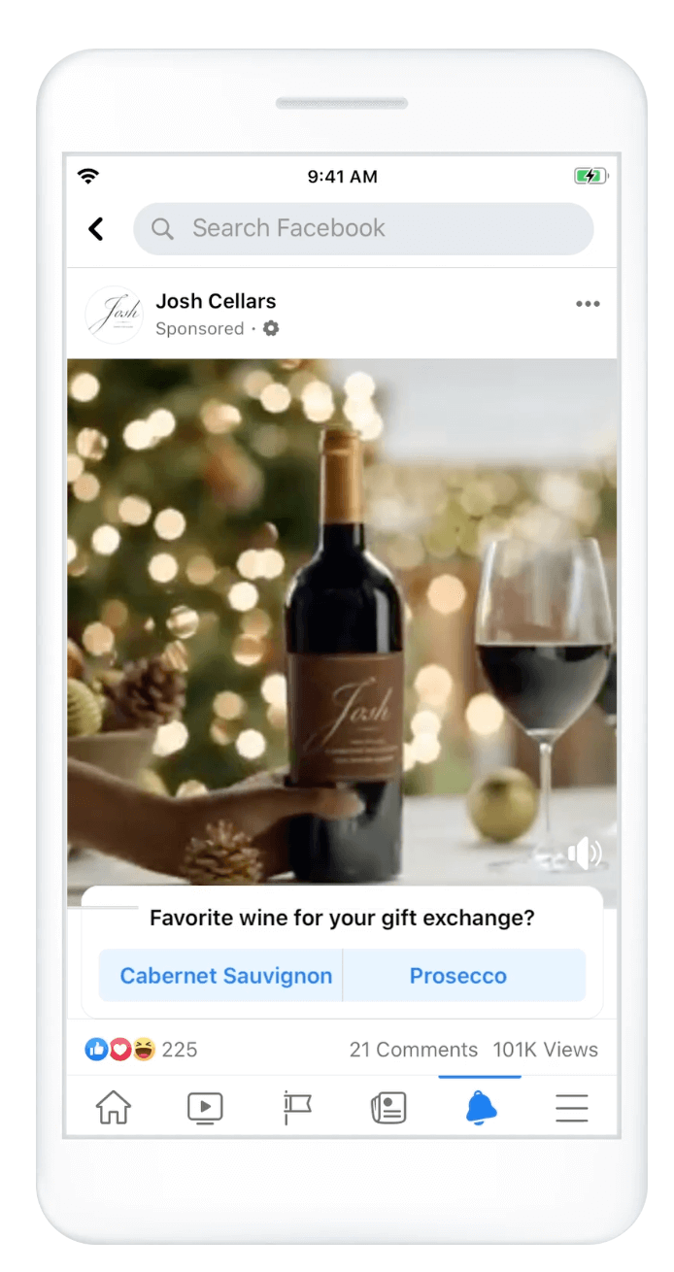Tap the Wi-Fi status icon

pyautogui.click(x=88, y=176)
